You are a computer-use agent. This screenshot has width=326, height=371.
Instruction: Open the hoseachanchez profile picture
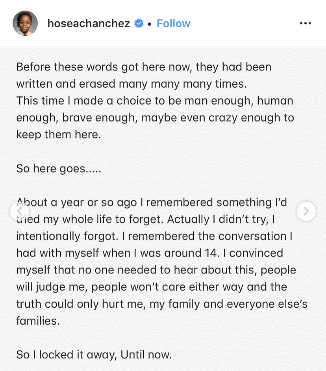point(25,23)
